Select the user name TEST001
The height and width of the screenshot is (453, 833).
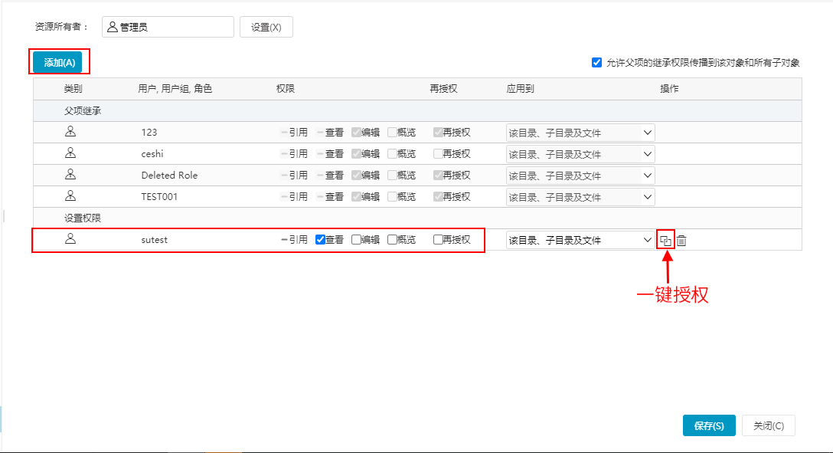[159, 197]
